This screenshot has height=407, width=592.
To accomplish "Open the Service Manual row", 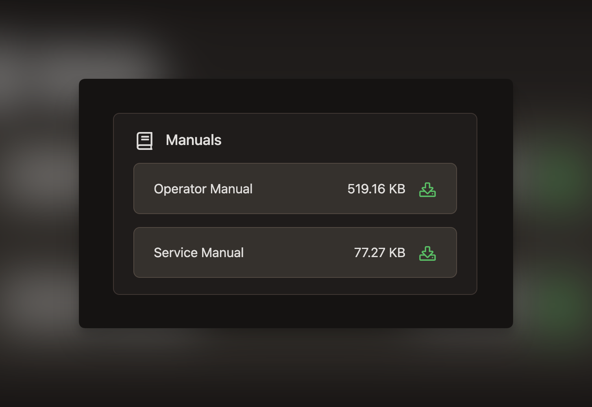I will [x=295, y=253].
